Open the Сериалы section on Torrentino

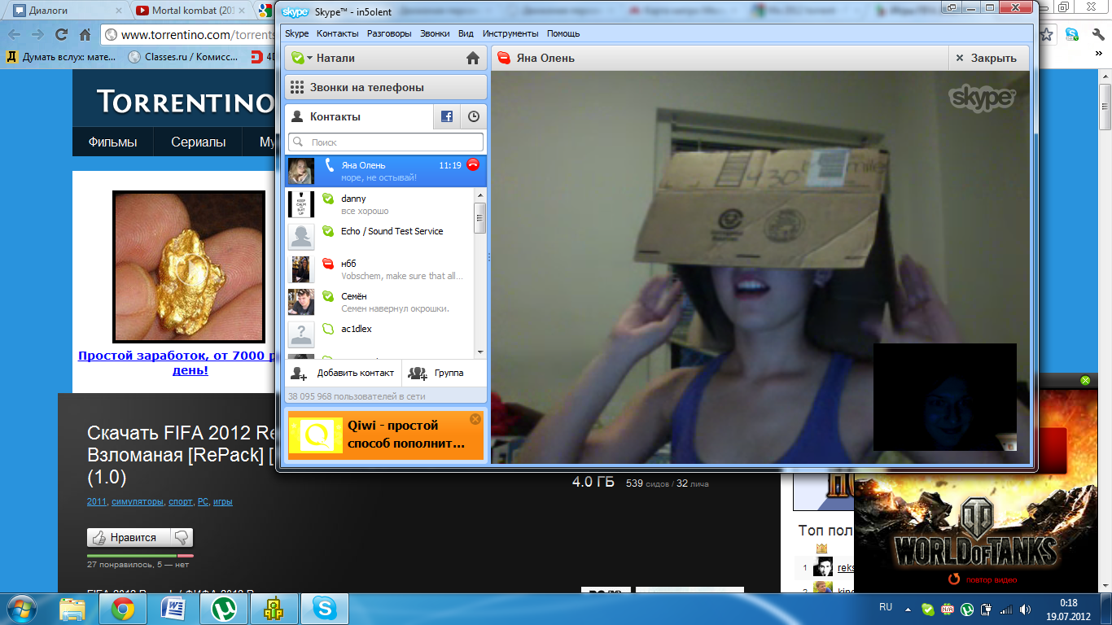click(199, 142)
